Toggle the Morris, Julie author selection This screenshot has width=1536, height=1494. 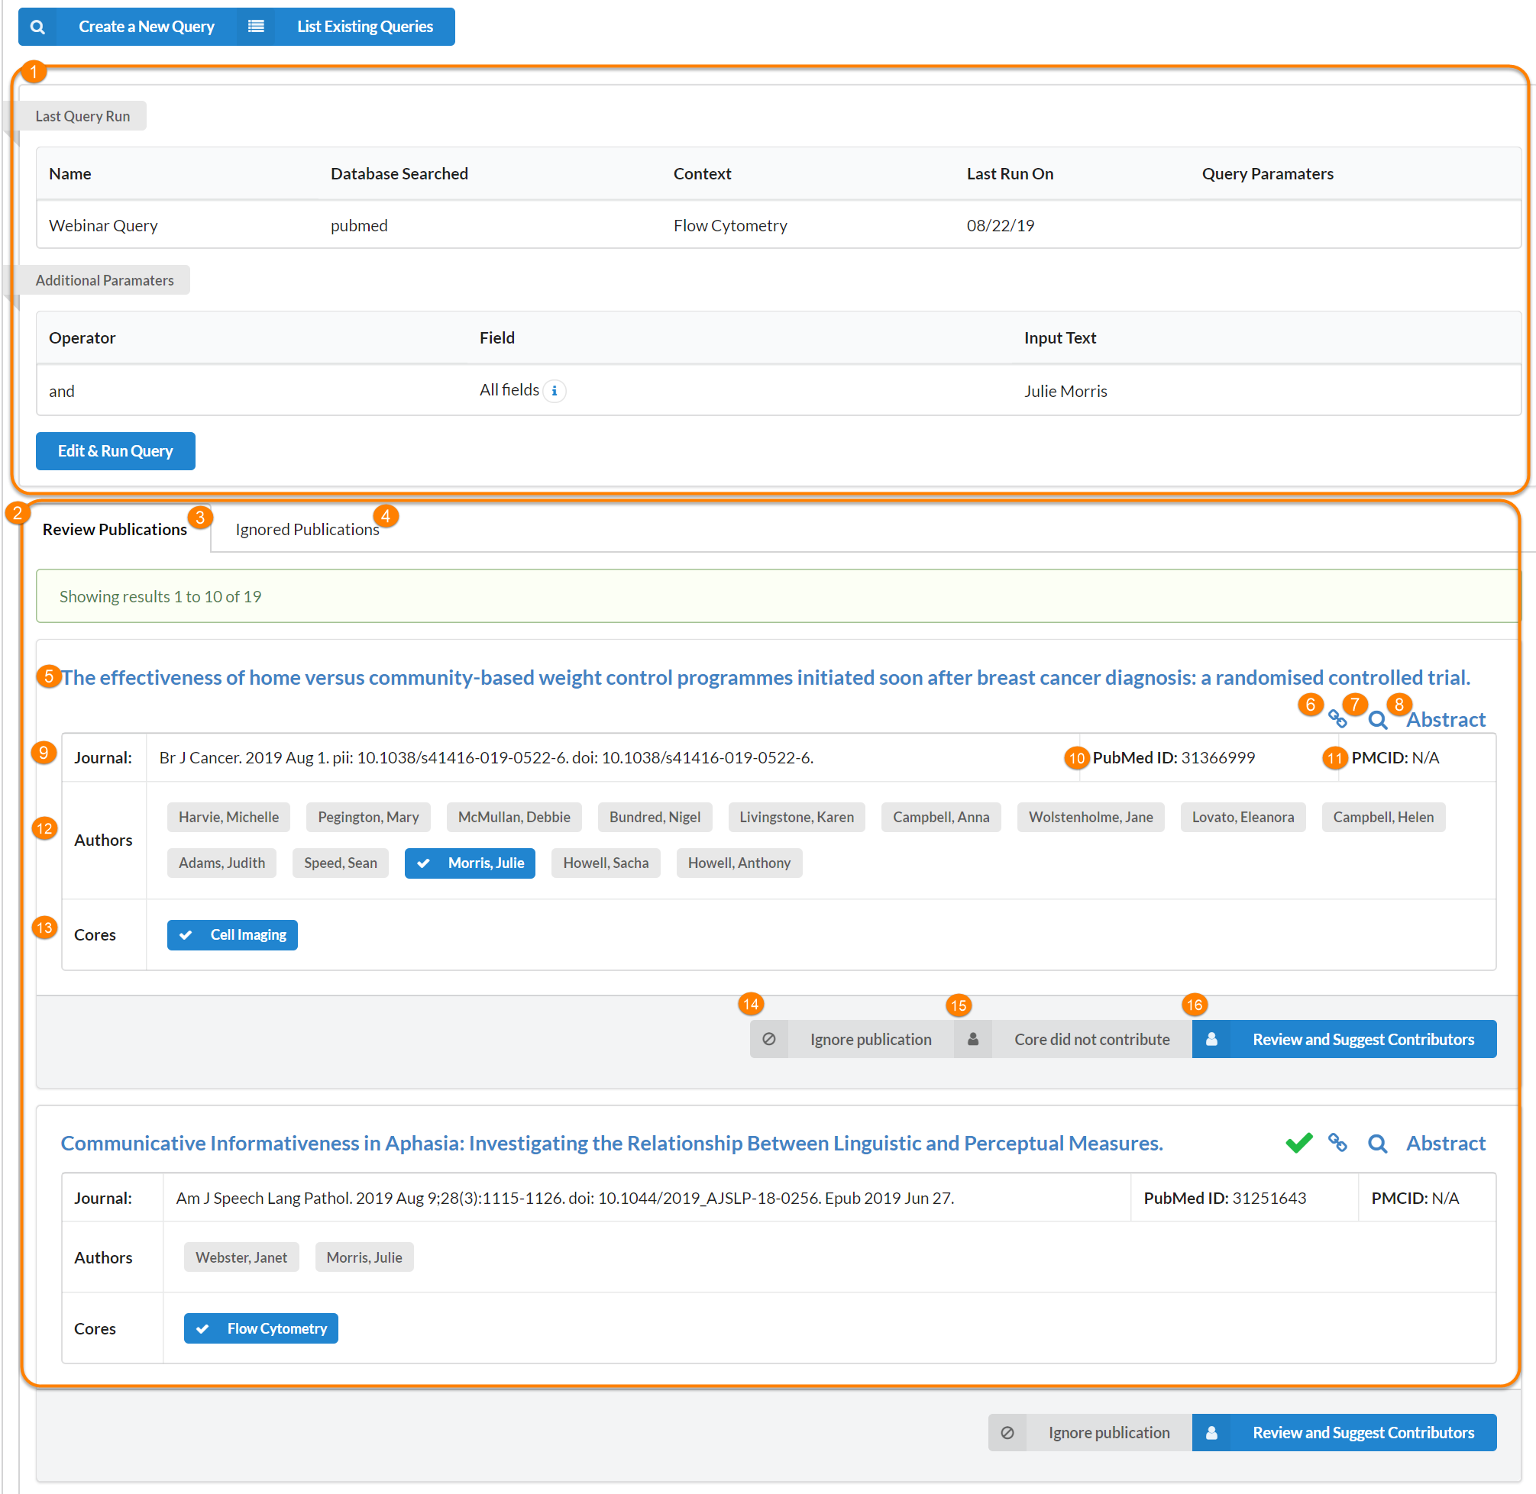pos(470,863)
